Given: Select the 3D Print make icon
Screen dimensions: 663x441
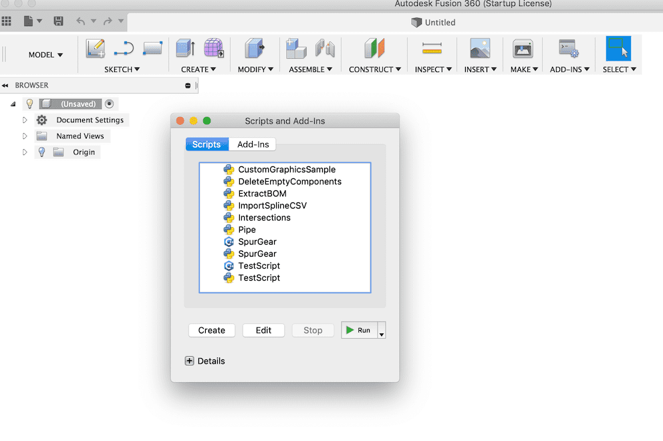Looking at the screenshot, I should pyautogui.click(x=523, y=48).
